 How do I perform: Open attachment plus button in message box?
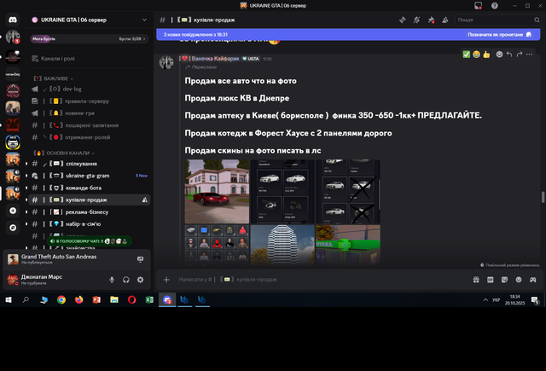[166, 280]
